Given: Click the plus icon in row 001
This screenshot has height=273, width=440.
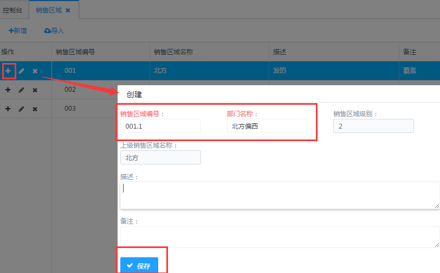Looking at the screenshot, I should tap(8, 71).
